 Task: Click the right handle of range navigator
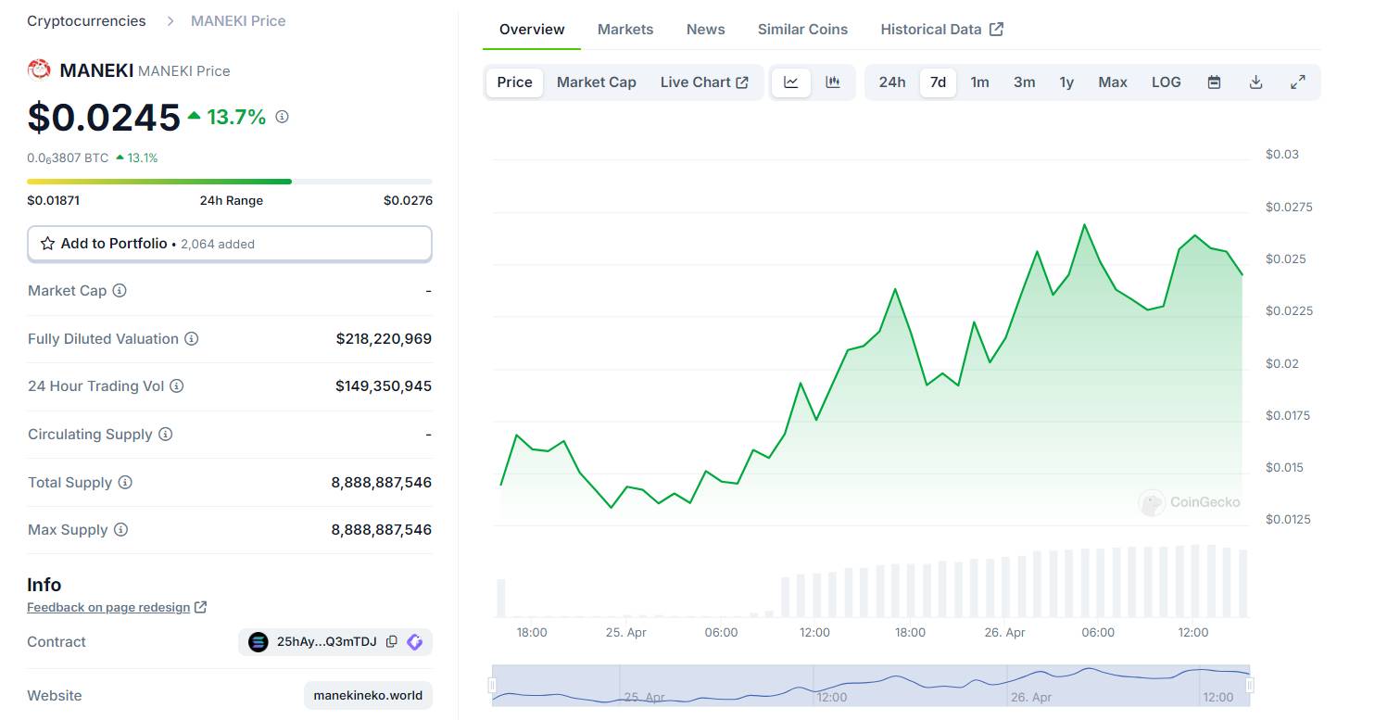(x=1250, y=686)
